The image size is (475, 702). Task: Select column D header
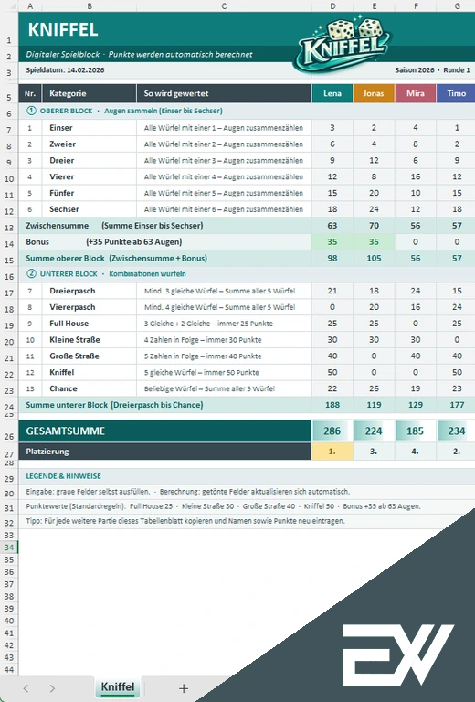tap(332, 5)
